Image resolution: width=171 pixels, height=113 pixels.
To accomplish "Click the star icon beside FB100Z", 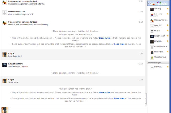I will 168,31.
